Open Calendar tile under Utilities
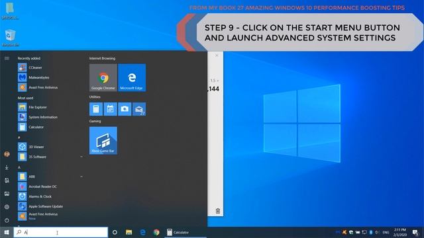424x238 pixels. click(x=111, y=109)
